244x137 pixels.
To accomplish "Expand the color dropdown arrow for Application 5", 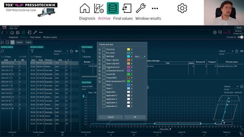I will pos(132,106).
